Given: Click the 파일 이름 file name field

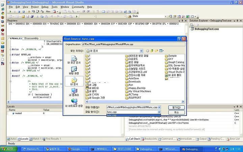Looking at the screenshot, I should [x=132, y=107].
